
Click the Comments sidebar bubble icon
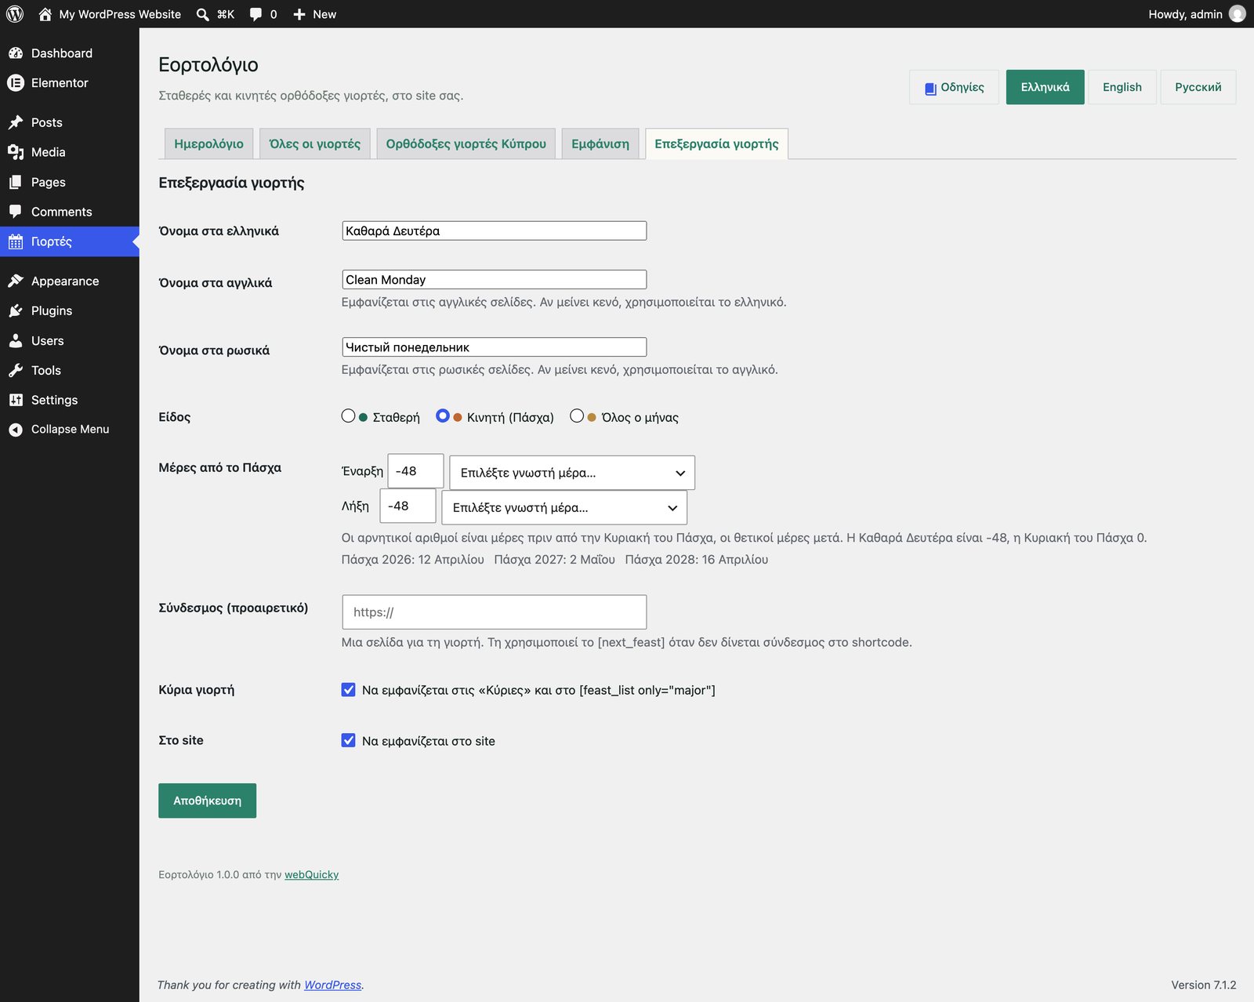click(x=16, y=212)
